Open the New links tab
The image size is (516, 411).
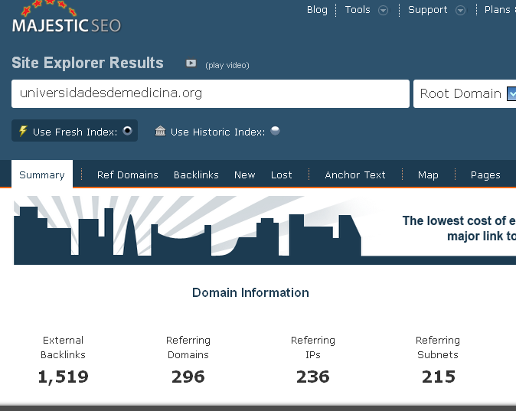pos(245,175)
